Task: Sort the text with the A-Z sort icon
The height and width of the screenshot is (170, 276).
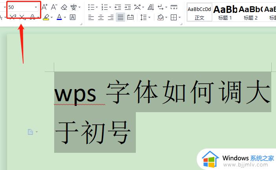Action: (151, 7)
